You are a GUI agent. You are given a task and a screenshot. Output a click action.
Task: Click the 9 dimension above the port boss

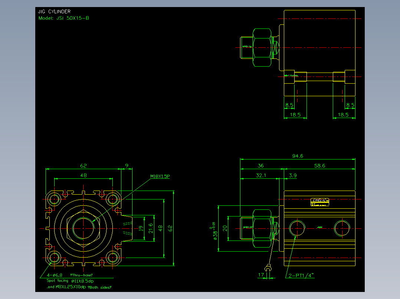click(x=127, y=166)
